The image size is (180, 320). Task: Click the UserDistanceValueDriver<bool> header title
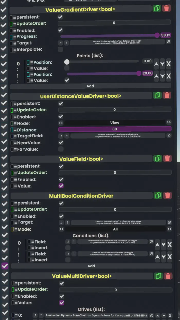[81, 96]
